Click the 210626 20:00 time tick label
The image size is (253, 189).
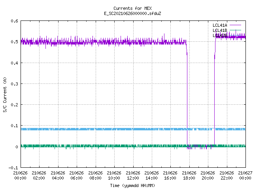coord(208,176)
